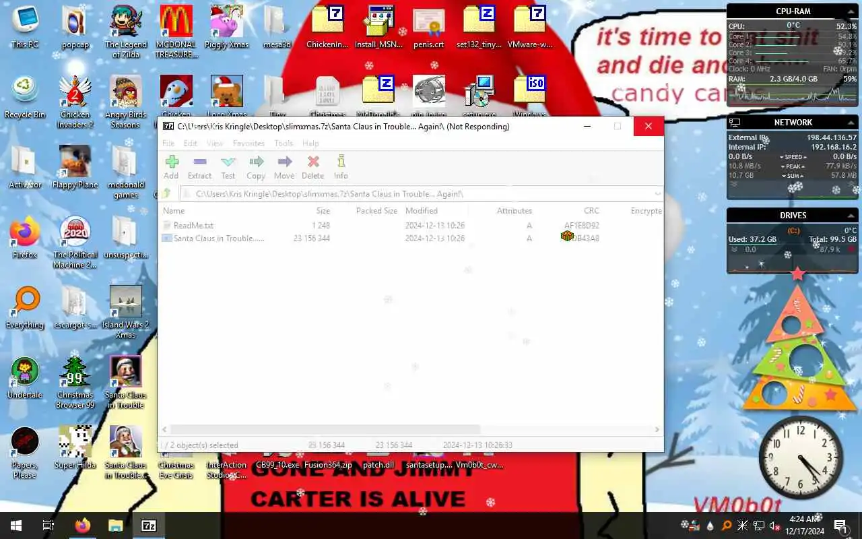Open This PC desktop icon
Viewport: 862px width, 539px height.
coord(25,28)
